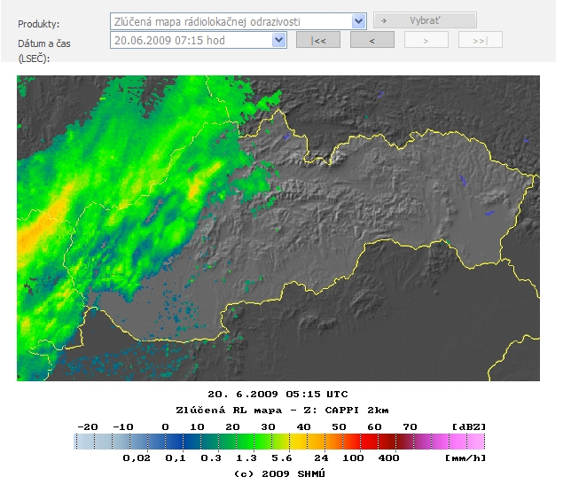Click the yellow 40 dBZ legend segment

point(305,442)
